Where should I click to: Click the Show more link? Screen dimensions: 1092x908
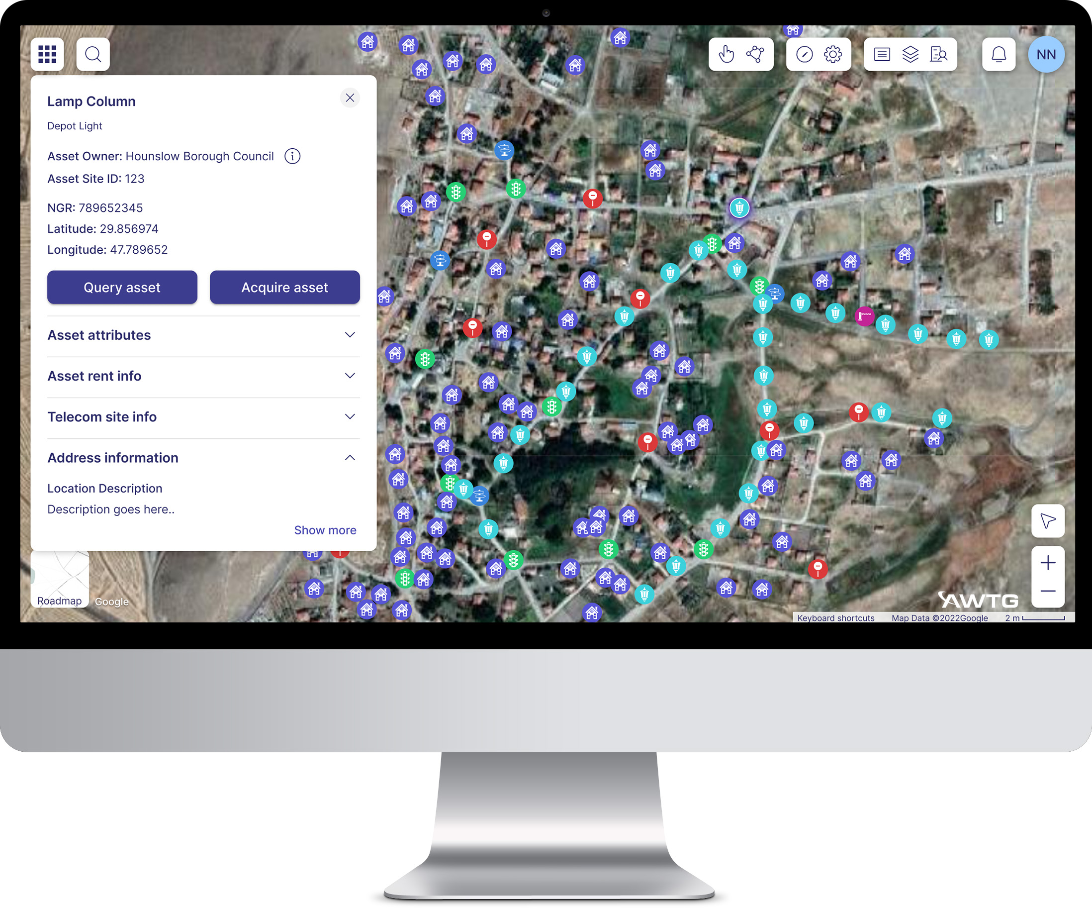point(326,530)
